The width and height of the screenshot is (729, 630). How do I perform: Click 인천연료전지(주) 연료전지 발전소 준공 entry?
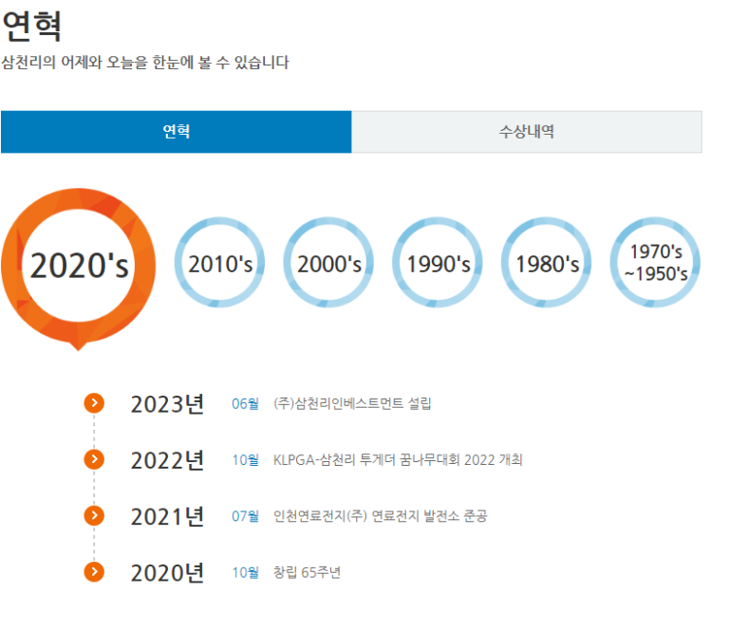point(380,516)
